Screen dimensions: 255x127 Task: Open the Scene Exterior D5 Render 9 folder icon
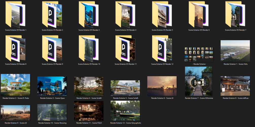click(x=52, y=48)
